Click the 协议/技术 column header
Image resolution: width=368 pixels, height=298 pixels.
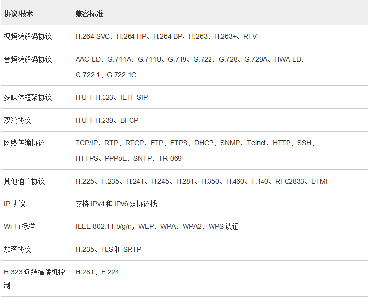[18, 13]
